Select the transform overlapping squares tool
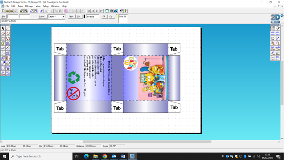 [3, 58]
